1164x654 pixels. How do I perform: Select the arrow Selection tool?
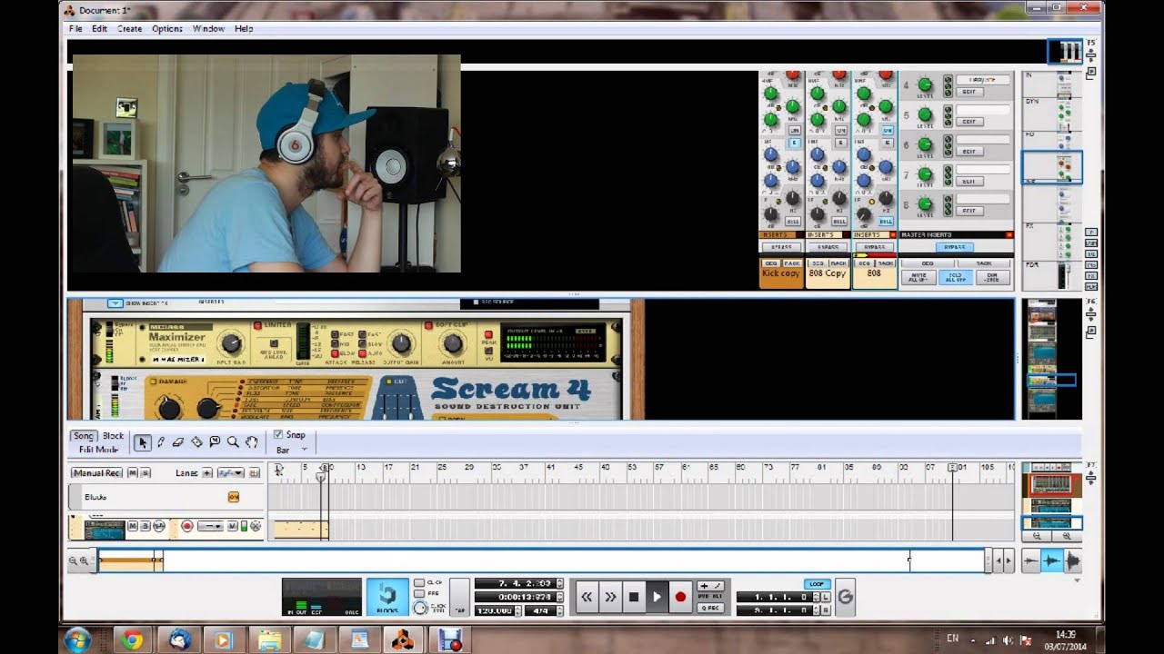pyautogui.click(x=142, y=442)
